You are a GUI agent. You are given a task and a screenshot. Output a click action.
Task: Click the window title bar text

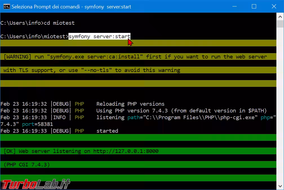coord(71,6)
